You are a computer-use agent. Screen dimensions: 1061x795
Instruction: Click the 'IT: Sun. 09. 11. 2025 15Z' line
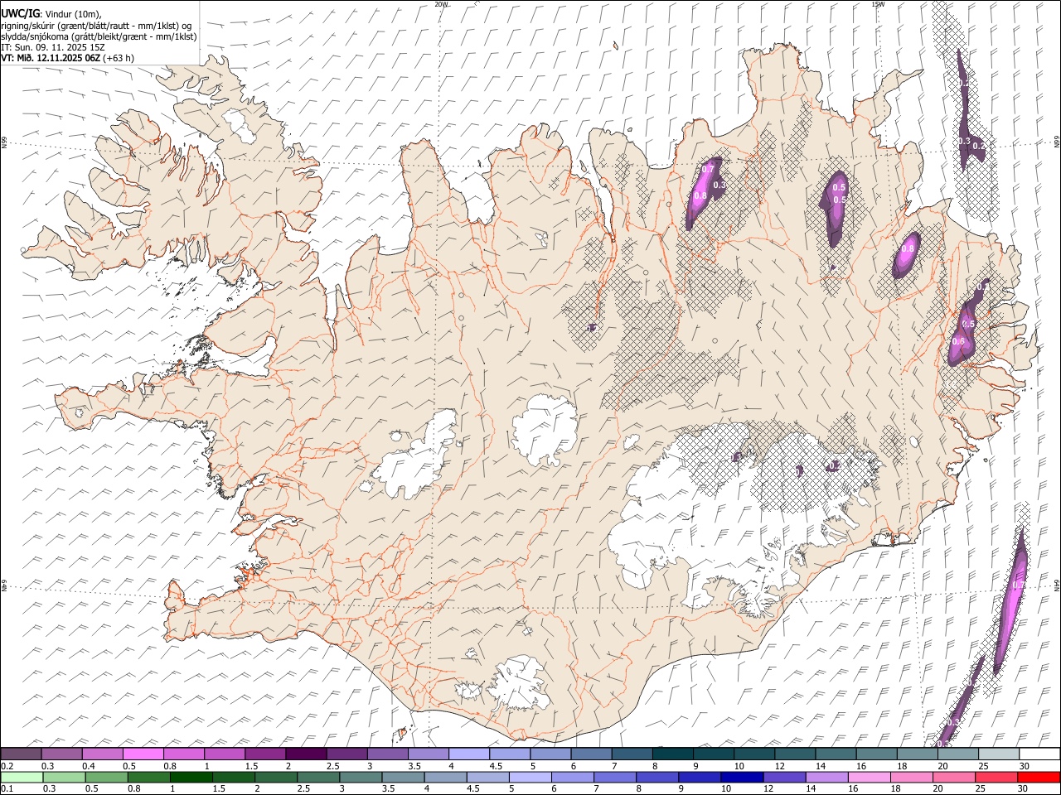tap(53, 47)
